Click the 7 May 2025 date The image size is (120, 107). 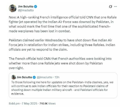click(x=29, y=103)
